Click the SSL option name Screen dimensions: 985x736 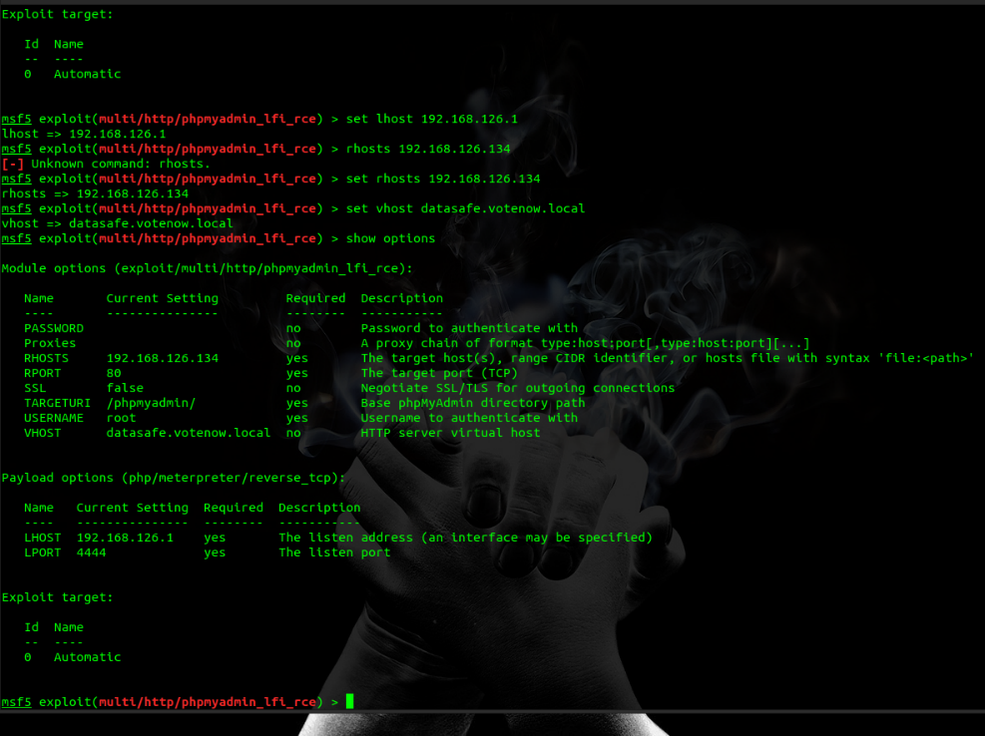point(35,388)
